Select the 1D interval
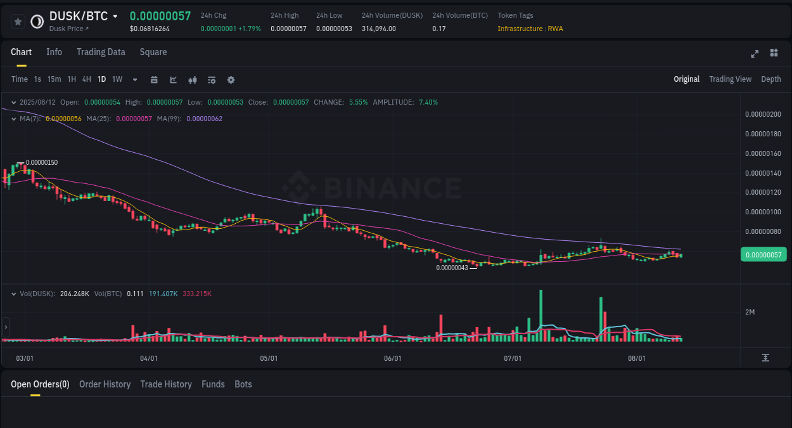Screen dimensions: 792x428 click(101, 79)
